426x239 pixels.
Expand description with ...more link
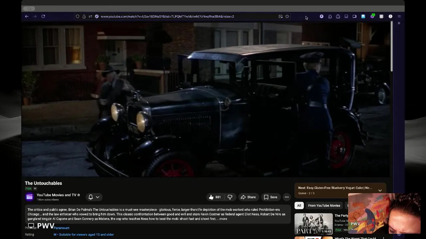[x=222, y=219]
